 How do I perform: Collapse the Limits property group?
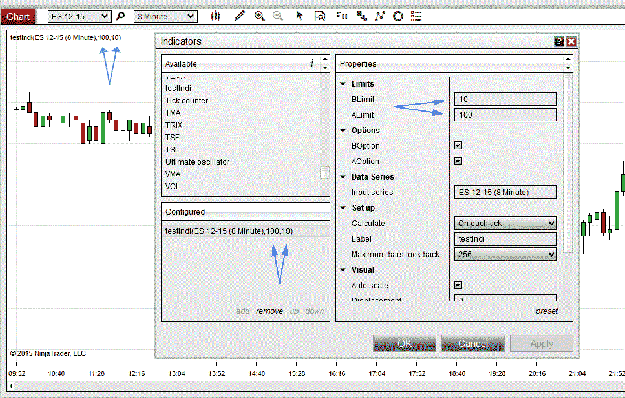[x=343, y=84]
